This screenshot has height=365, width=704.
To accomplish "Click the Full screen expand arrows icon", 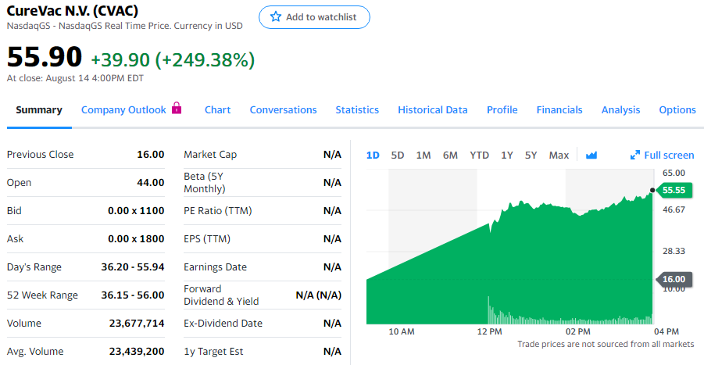I will point(635,156).
